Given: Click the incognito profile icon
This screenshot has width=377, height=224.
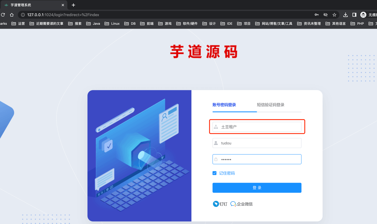Looking at the screenshot, I should (x=363, y=15).
